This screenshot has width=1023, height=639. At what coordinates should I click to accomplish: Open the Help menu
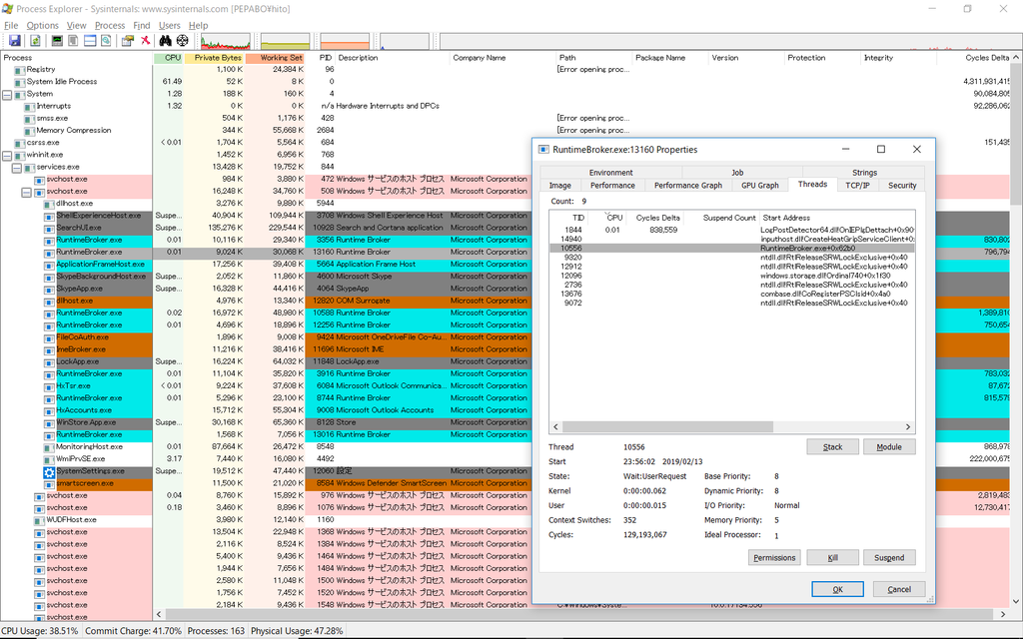point(199,25)
